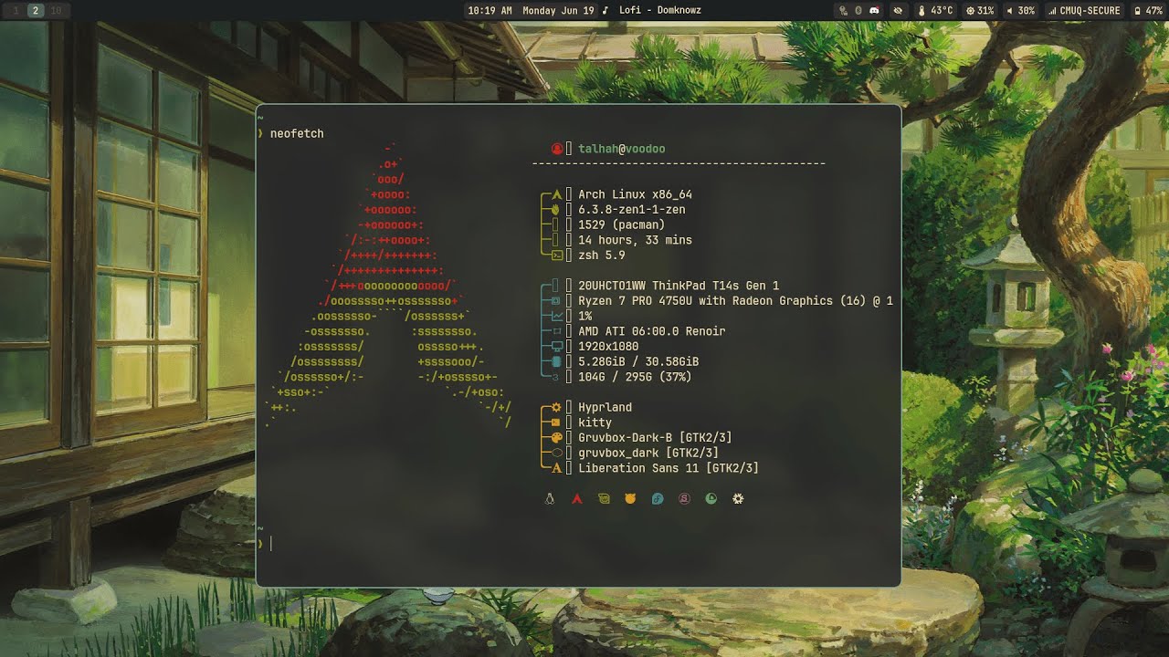The width and height of the screenshot is (1169, 657).
Task: Click the Lofi - Domknowz track title
Action: click(x=660, y=11)
